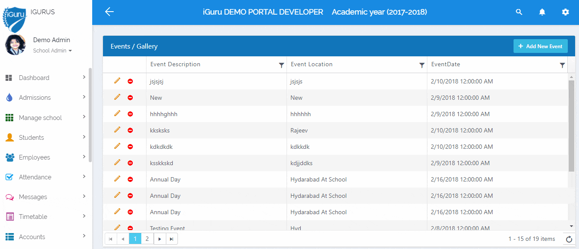Screen dimensions: 579x249
Task: Edit the jsjsjsj event with pencil icon
Action: pyautogui.click(x=117, y=81)
